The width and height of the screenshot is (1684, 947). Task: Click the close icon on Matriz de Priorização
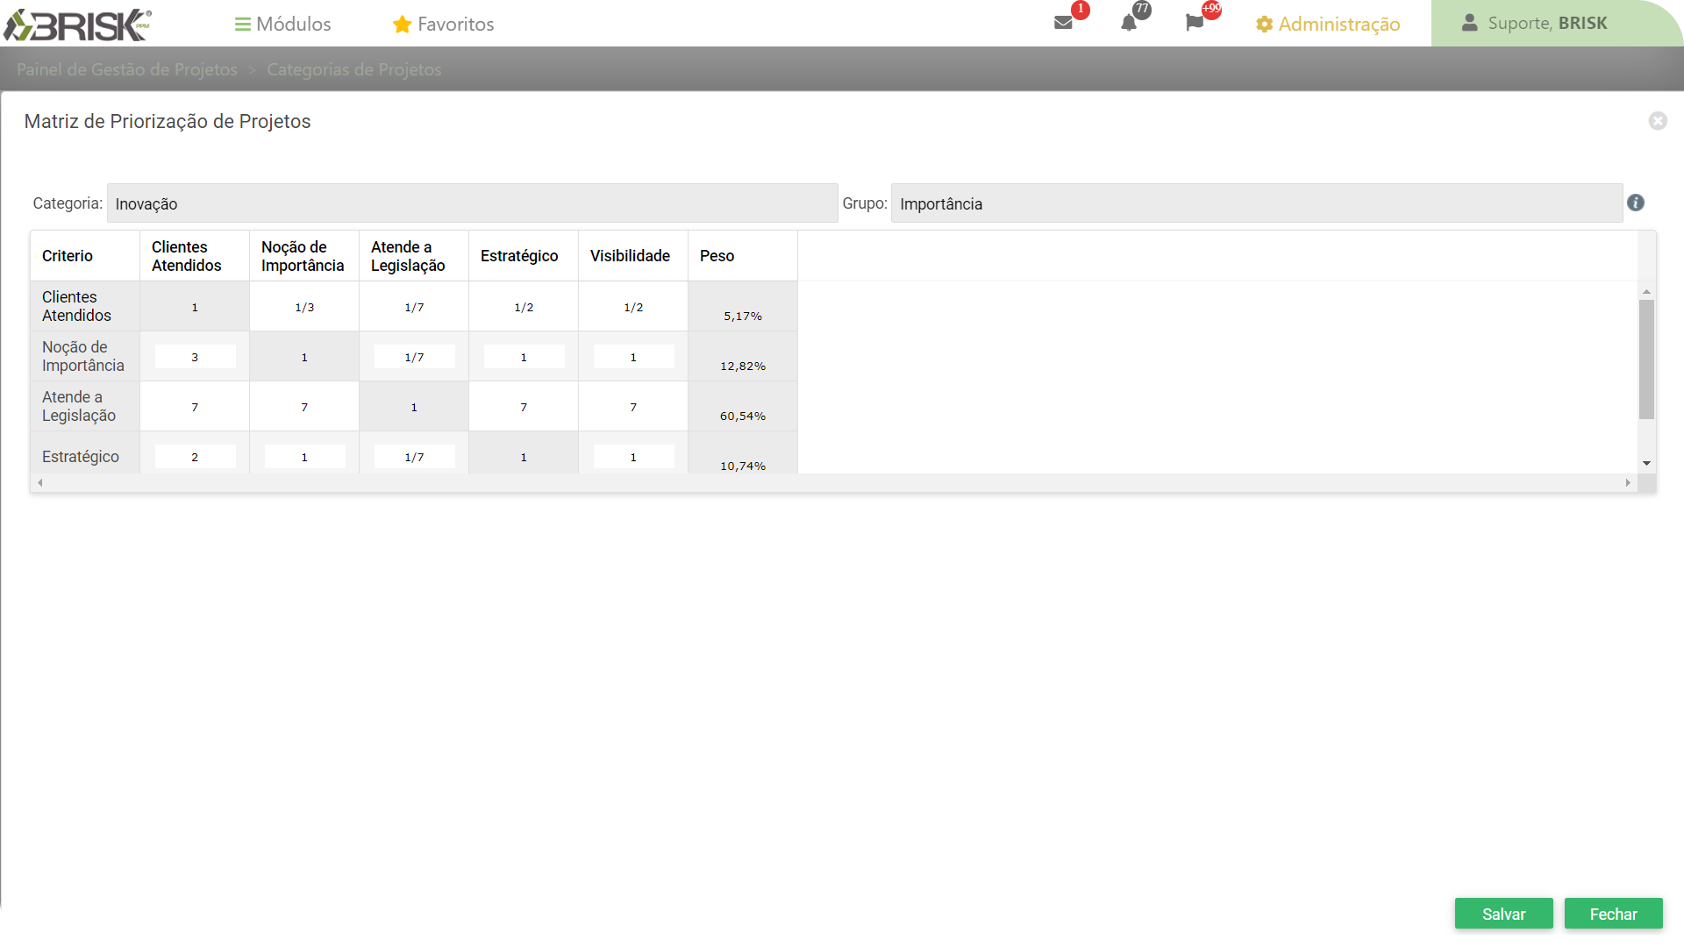[1656, 120]
